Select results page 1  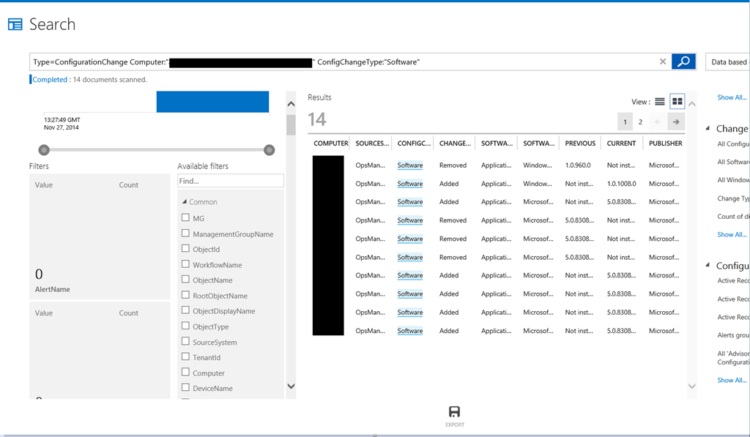point(625,122)
